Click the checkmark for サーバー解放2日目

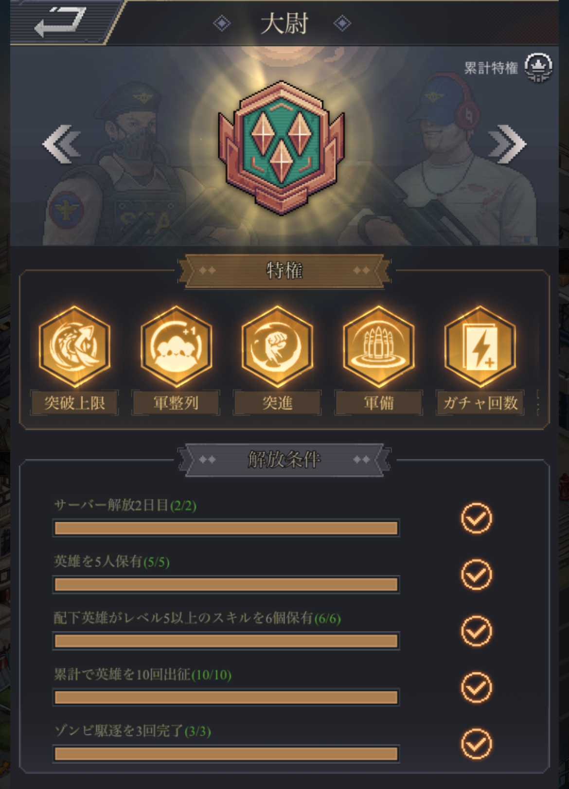click(476, 519)
